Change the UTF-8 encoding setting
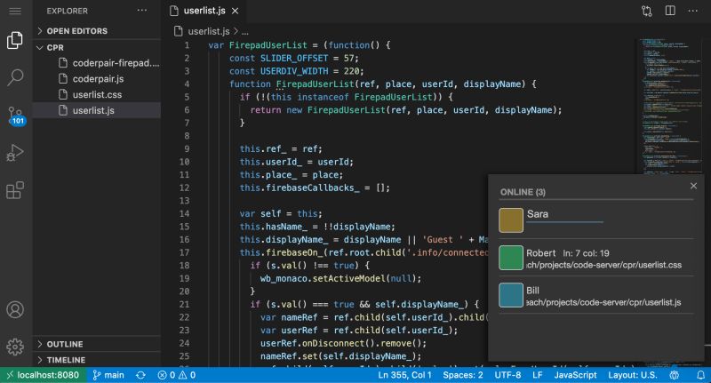 [x=507, y=375]
